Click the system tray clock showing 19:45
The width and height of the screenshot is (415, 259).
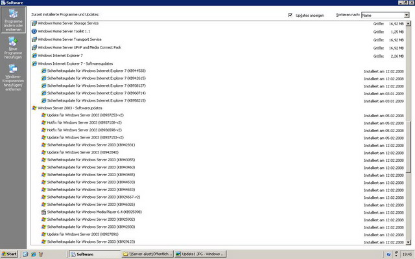[x=407, y=254]
